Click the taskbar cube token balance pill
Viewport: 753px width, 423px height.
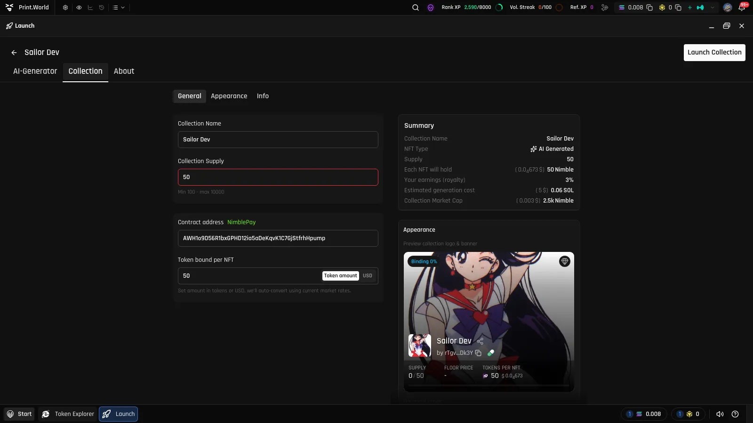click(688, 414)
